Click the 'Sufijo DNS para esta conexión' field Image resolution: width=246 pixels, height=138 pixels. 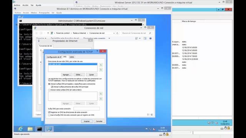86,108
